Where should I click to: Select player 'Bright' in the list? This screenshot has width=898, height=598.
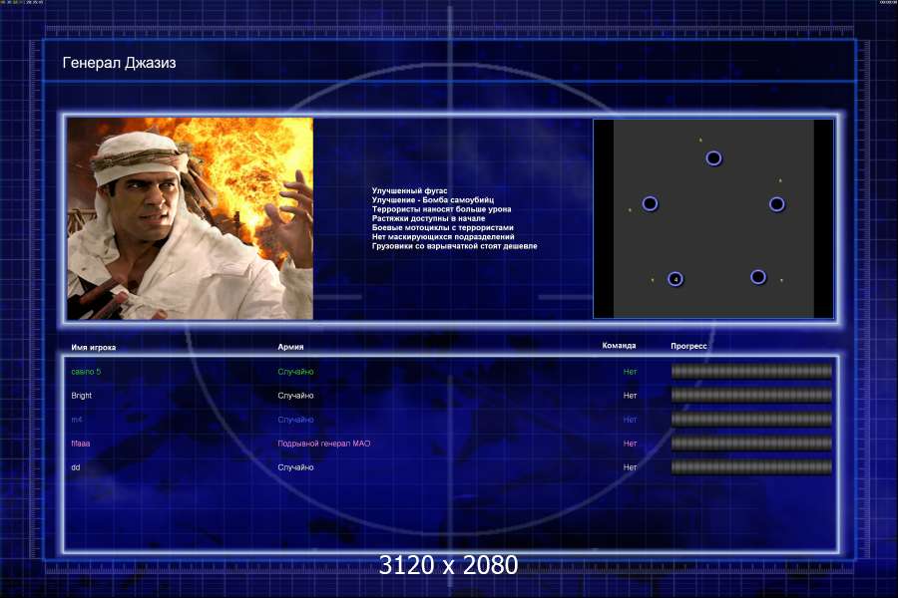point(82,396)
